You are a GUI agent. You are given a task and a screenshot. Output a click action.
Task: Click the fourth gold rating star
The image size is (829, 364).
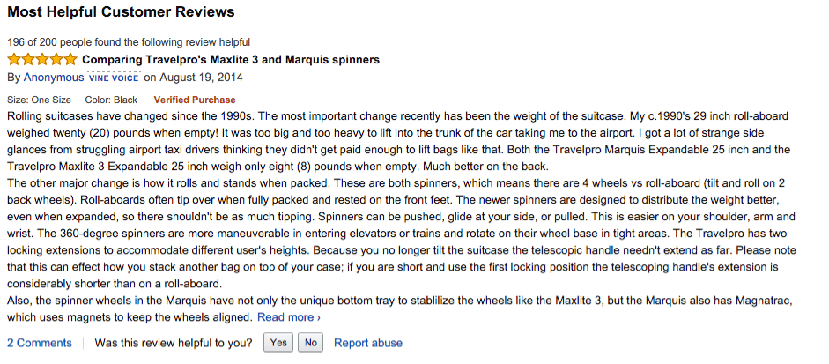click(56, 59)
